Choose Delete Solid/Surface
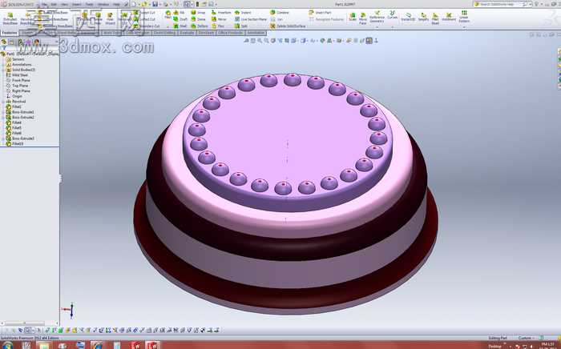561x349 pixels. click(x=288, y=26)
